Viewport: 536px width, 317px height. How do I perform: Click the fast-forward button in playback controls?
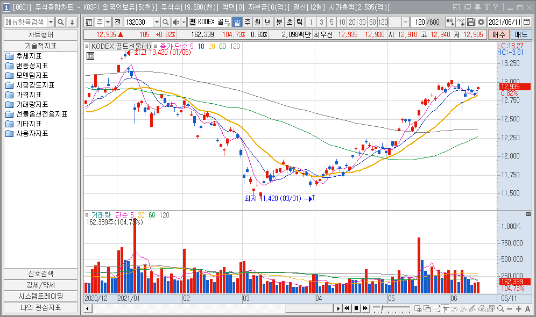[x=365, y=308]
